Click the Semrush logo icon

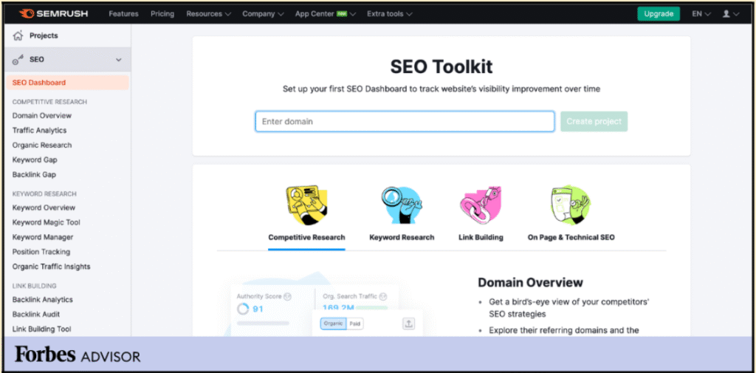point(27,13)
